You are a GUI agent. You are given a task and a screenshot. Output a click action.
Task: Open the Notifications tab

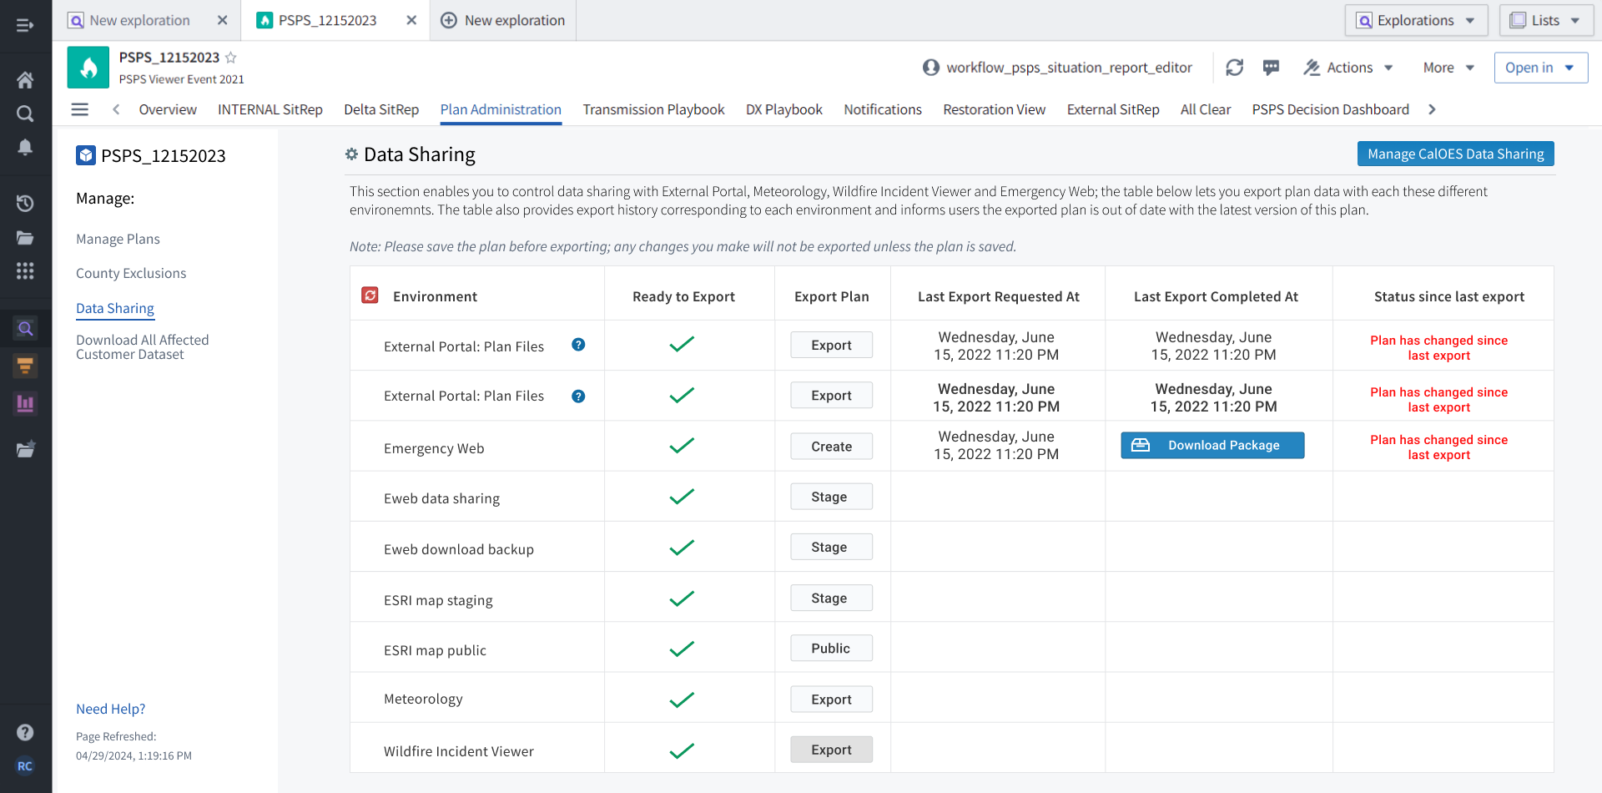coord(883,109)
